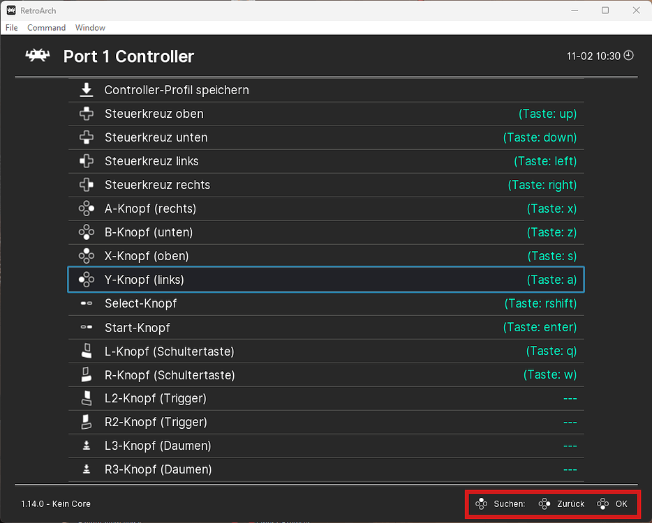Click the Select-Knopf pill icon
This screenshot has width=652, height=523.
(x=87, y=303)
